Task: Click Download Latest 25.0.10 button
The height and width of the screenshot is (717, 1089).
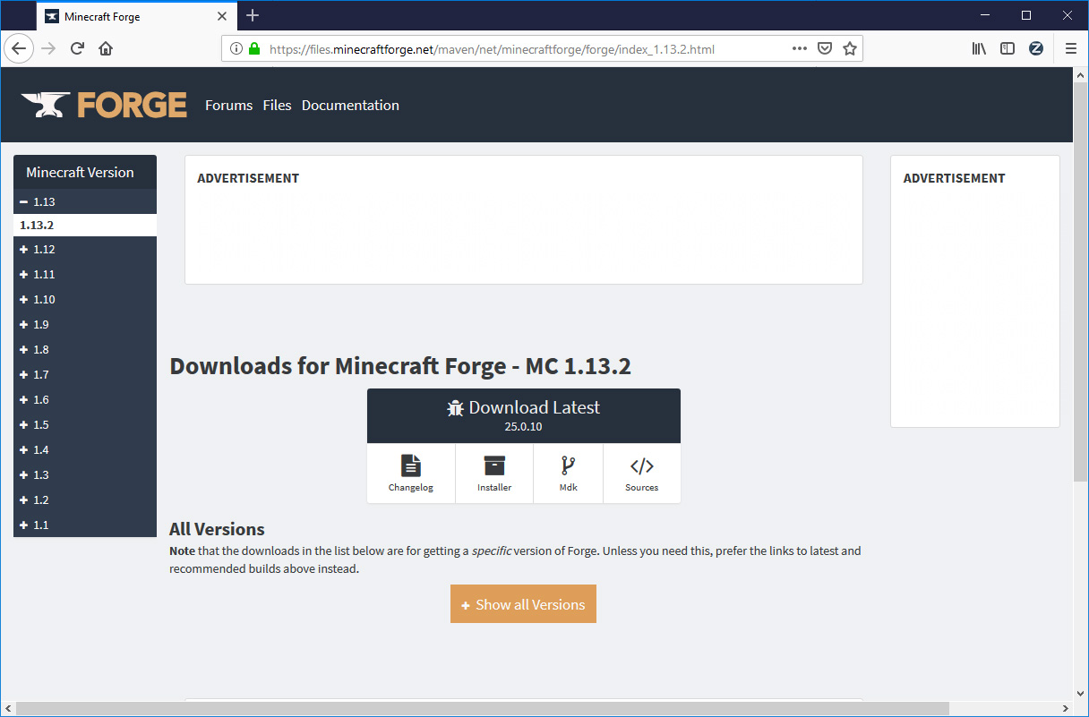Action: point(523,415)
